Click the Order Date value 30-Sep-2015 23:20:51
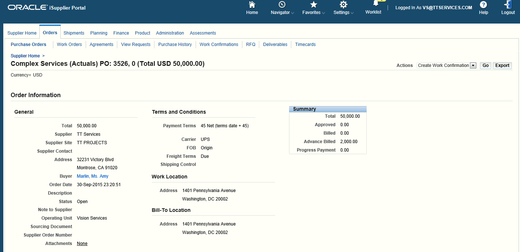Image resolution: width=520 pixels, height=252 pixels. pyautogui.click(x=99, y=185)
